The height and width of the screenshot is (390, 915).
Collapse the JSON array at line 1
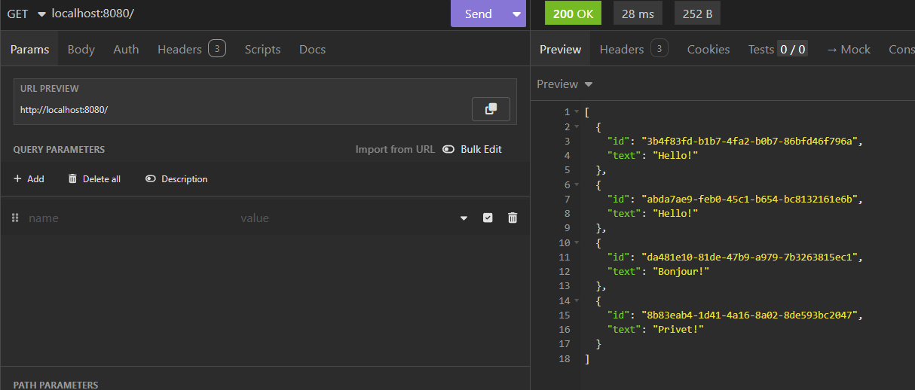[x=577, y=112]
